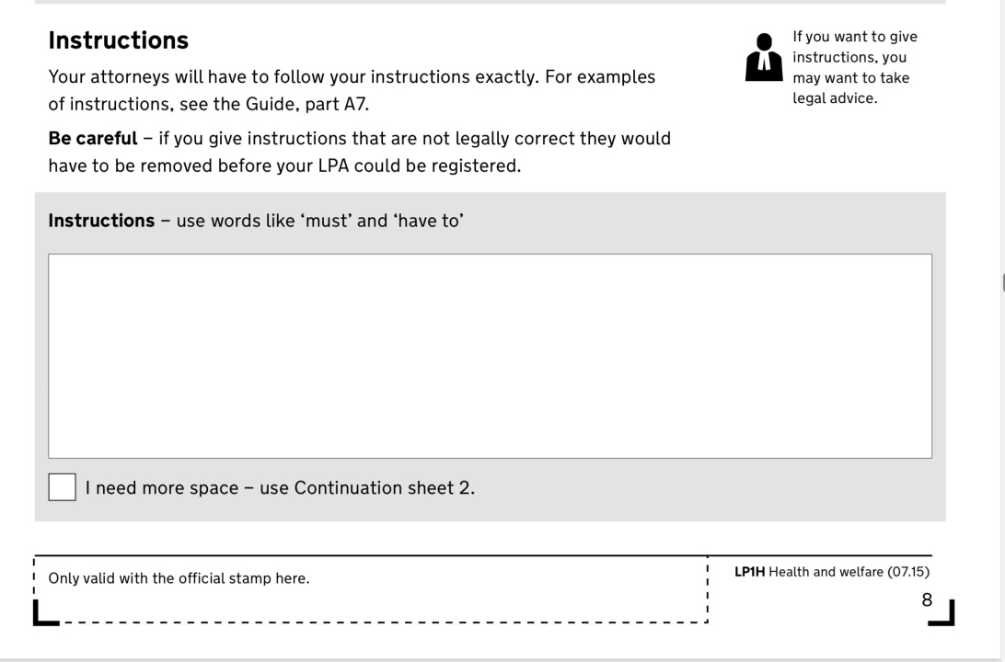The height and width of the screenshot is (662, 1005).
Task: Click the bottom-right corner crop mark
Action: click(946, 617)
